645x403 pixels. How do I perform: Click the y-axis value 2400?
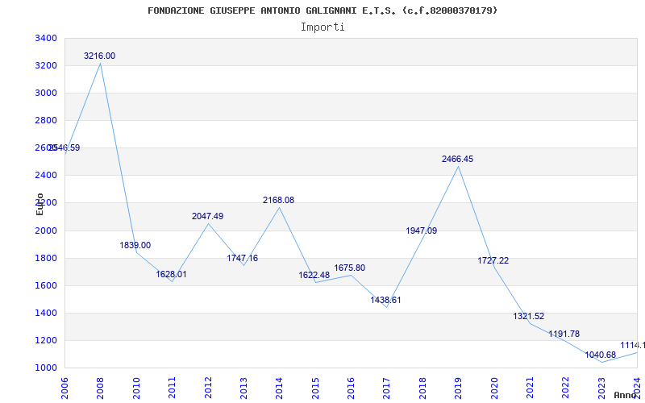pyautogui.click(x=46, y=176)
